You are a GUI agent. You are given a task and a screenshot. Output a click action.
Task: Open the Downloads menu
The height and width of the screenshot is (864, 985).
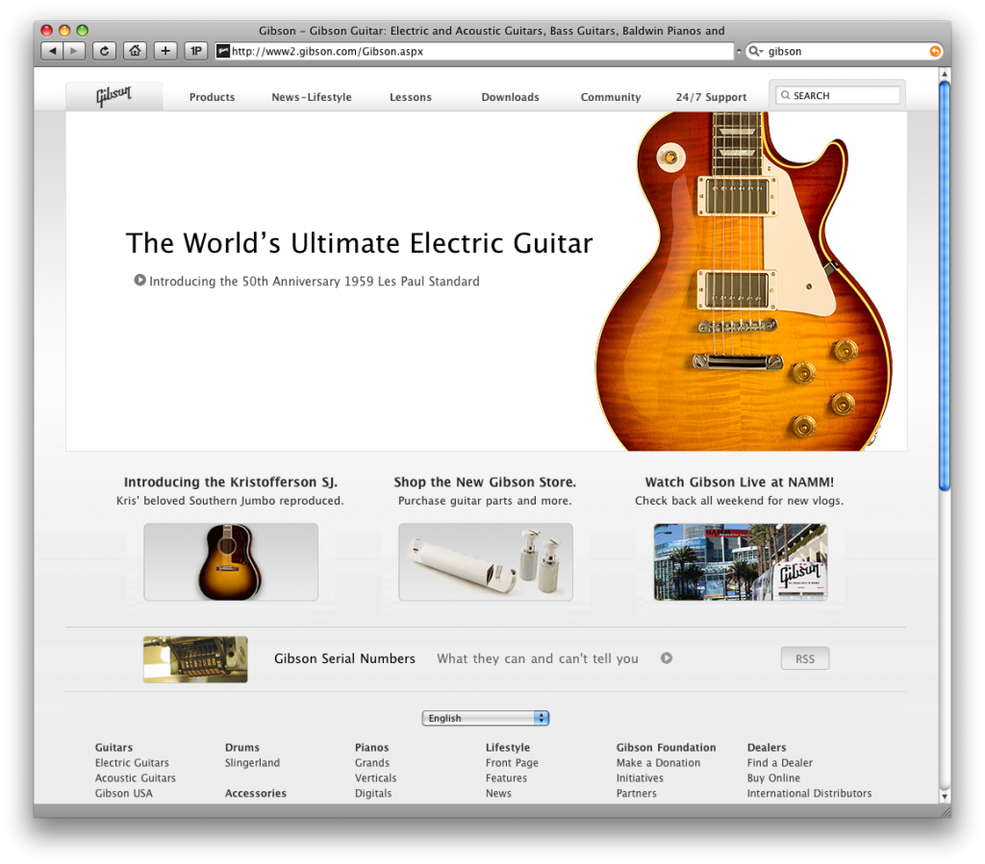point(510,97)
